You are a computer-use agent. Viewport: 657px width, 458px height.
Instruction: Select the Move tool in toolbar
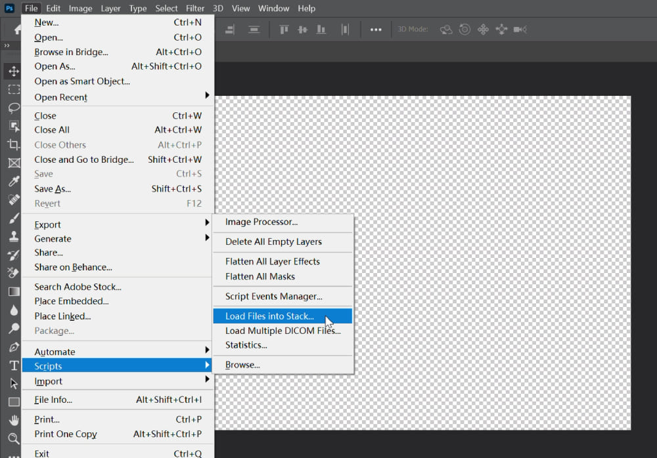point(14,71)
